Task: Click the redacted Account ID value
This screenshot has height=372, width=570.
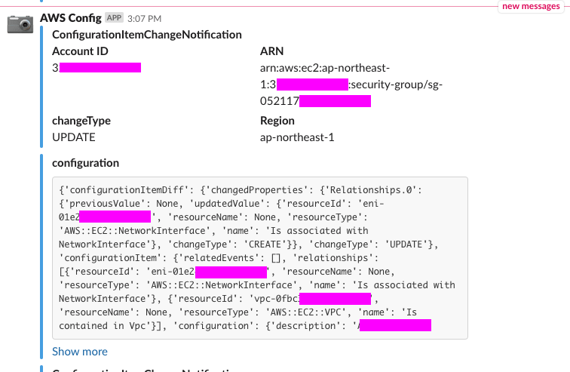Action: tap(97, 68)
